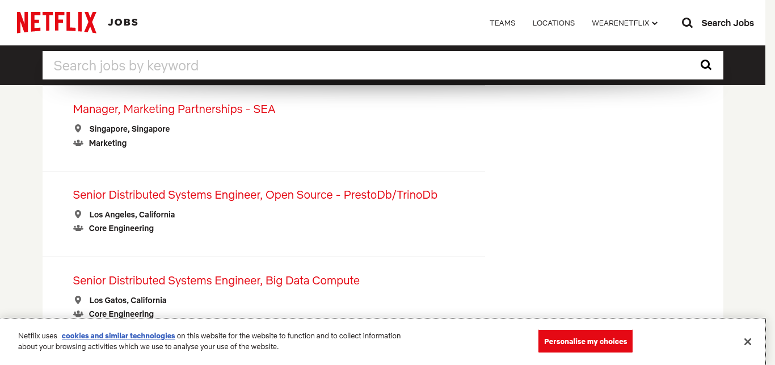Click the Netflix logo

57,23
